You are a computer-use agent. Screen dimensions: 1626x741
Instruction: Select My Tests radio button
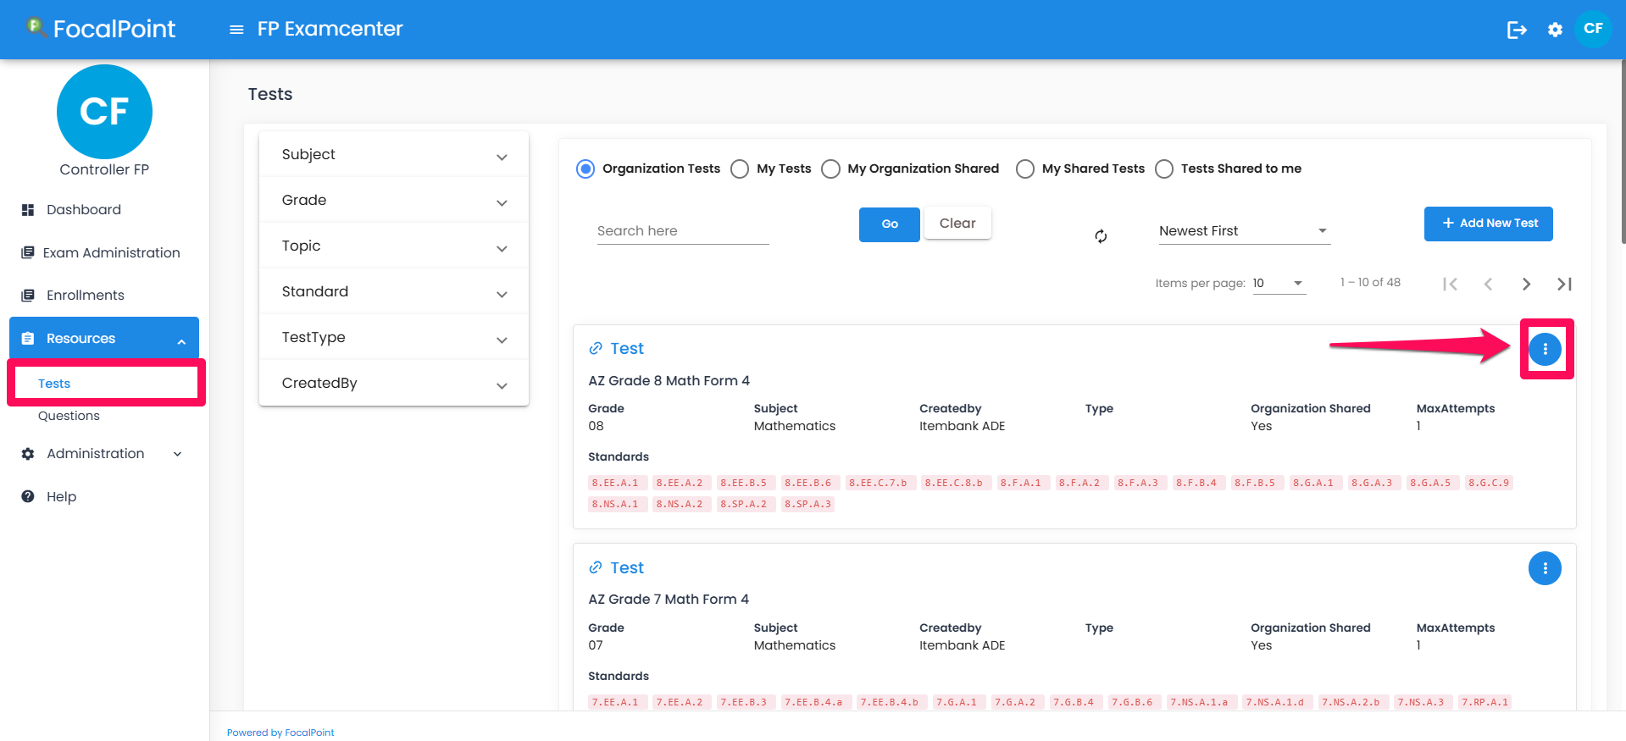(x=740, y=169)
